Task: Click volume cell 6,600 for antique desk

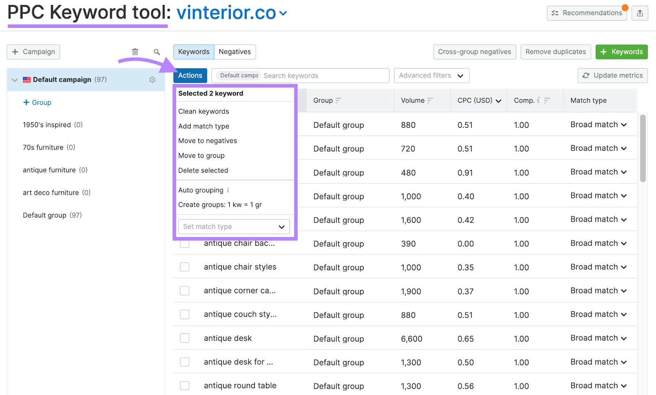Action: [x=412, y=339]
